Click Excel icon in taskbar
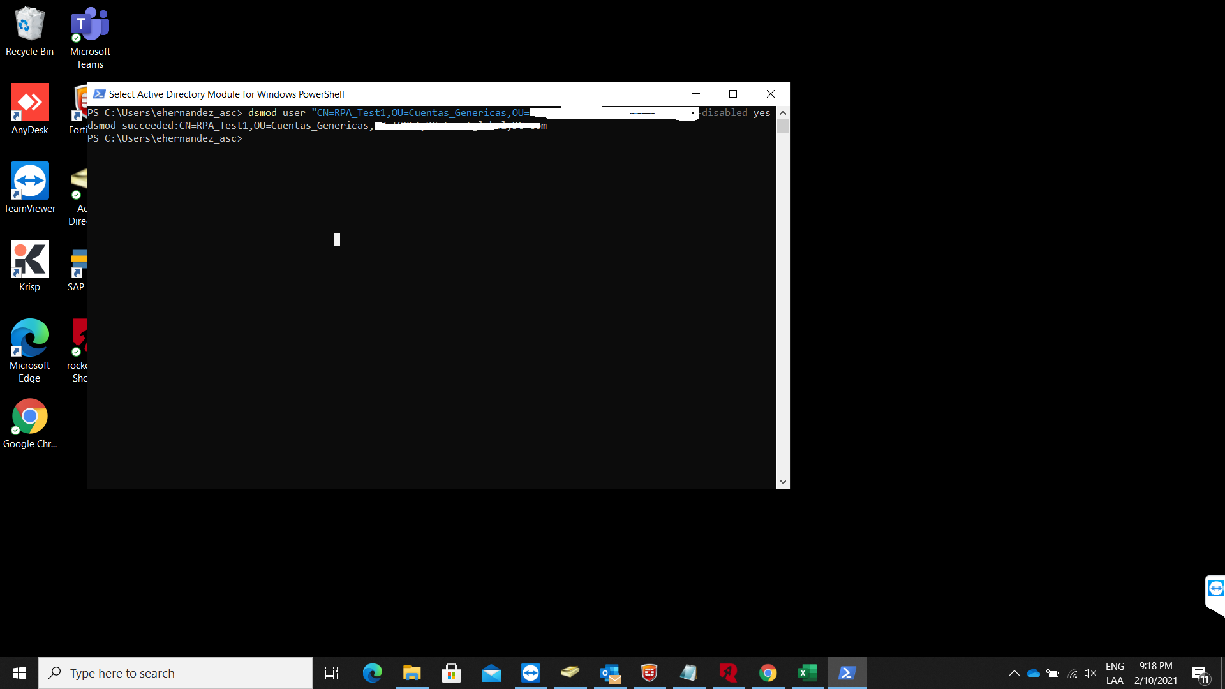The height and width of the screenshot is (689, 1225). pos(807,673)
